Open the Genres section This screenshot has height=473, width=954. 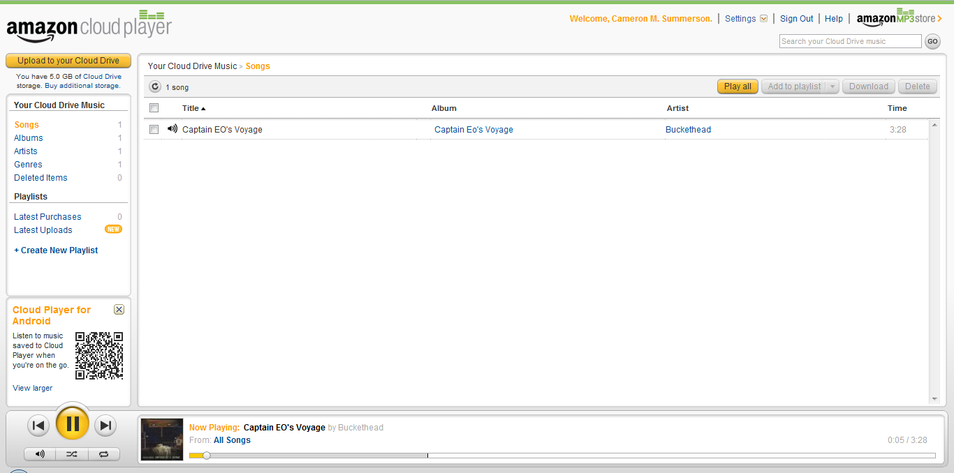28,164
